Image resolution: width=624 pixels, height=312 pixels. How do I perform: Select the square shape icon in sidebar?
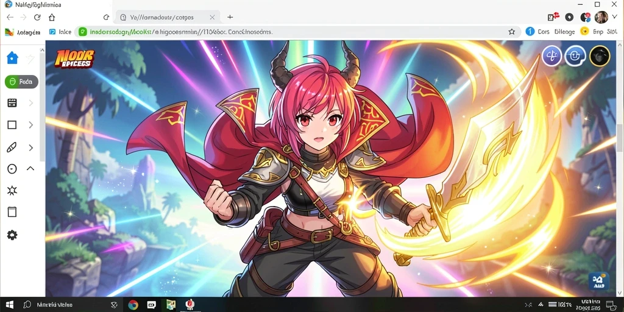pyautogui.click(x=12, y=125)
